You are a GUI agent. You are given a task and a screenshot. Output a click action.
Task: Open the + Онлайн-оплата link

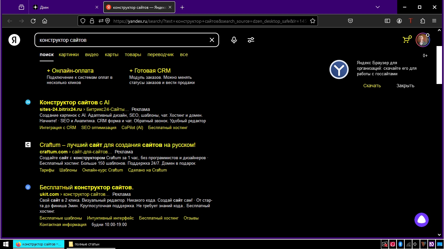tap(70, 71)
